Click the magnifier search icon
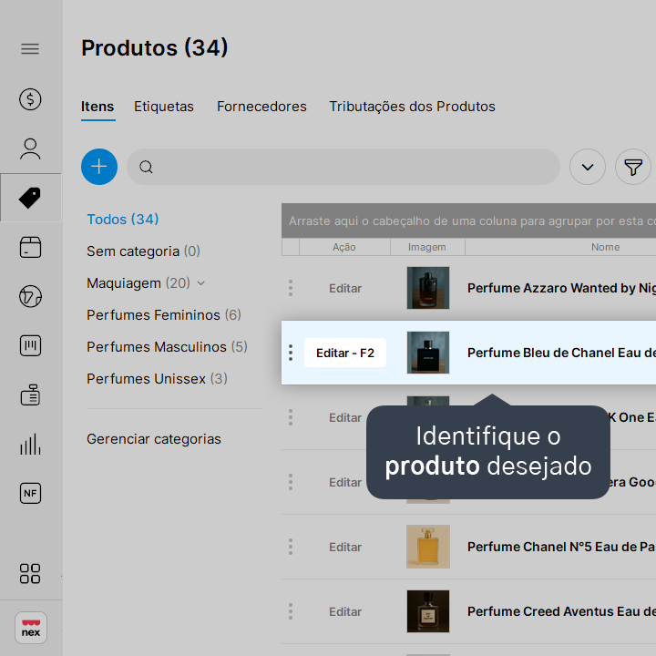656x656 pixels. 146,167
